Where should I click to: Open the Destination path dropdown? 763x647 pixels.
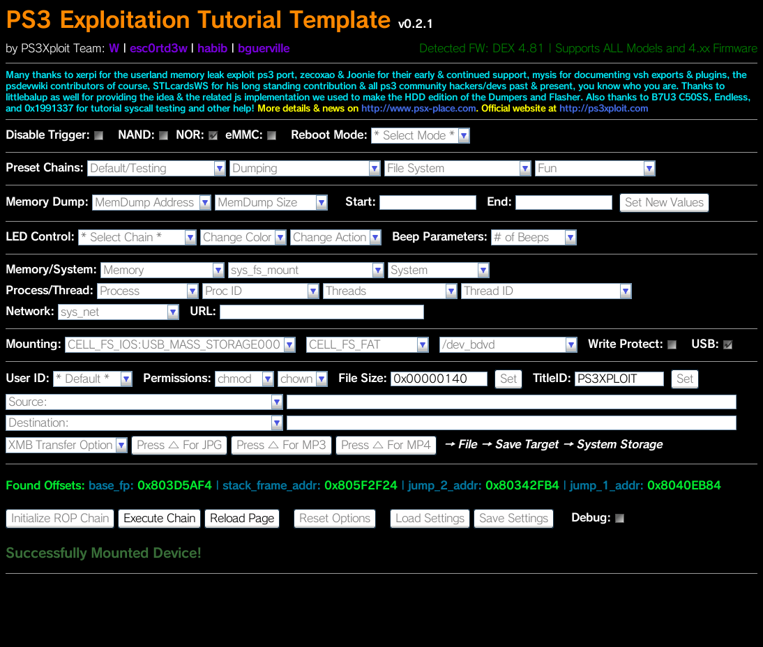coord(144,423)
